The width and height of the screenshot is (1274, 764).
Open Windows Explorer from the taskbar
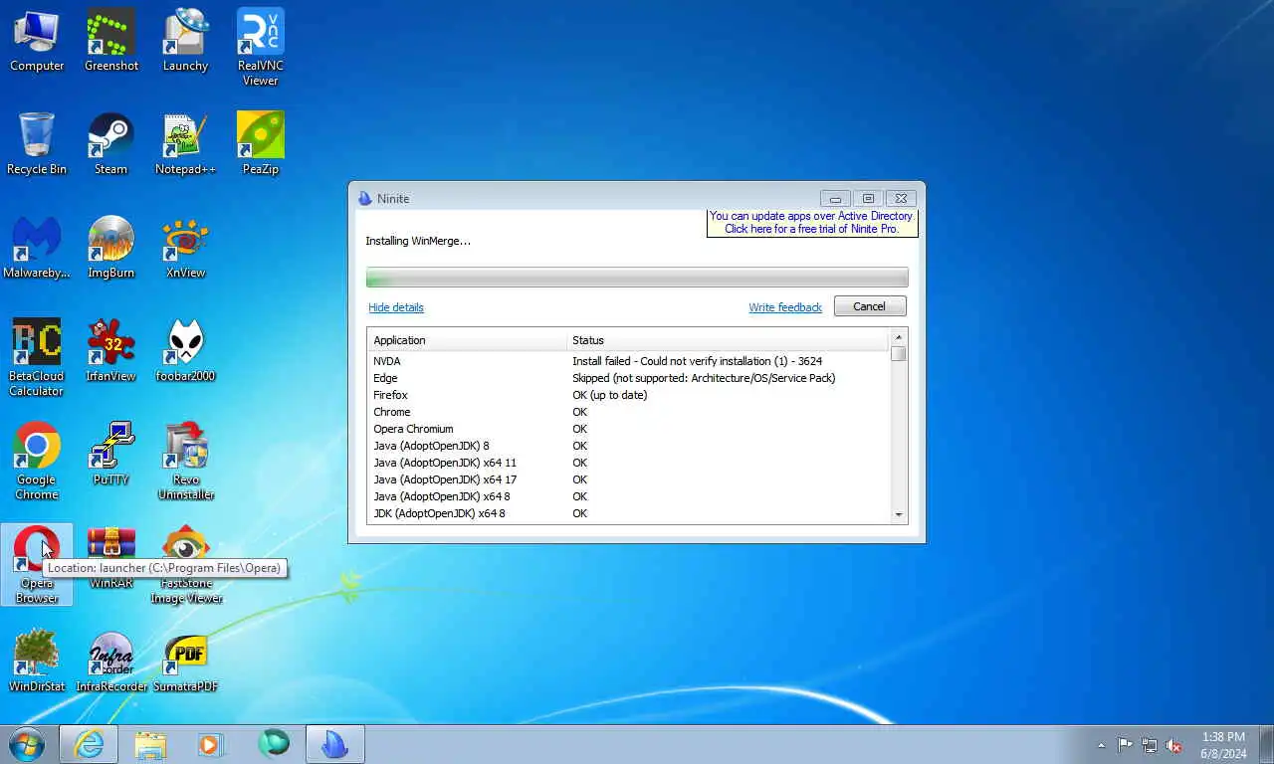[x=150, y=744]
